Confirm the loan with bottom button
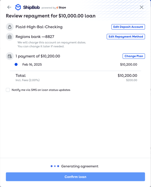151x187 pixels. coord(75,177)
